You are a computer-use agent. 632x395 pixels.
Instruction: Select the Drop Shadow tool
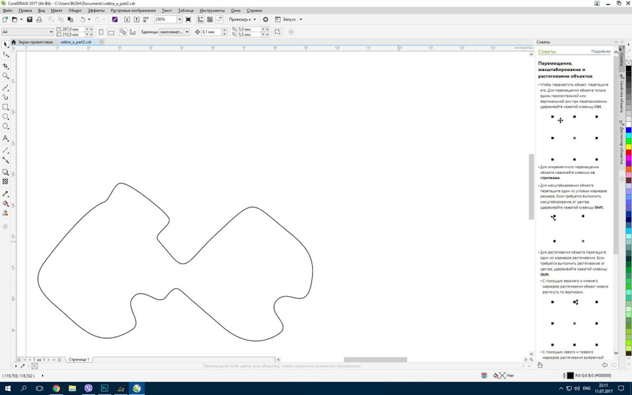(5, 172)
